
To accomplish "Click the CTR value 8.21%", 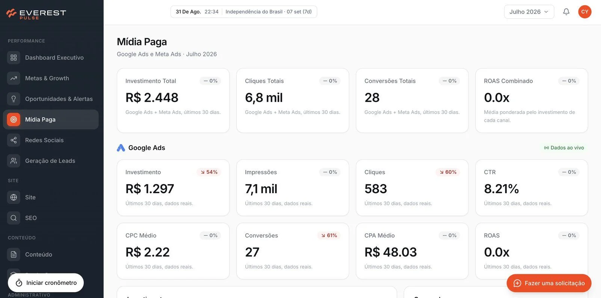I will pyautogui.click(x=501, y=189).
